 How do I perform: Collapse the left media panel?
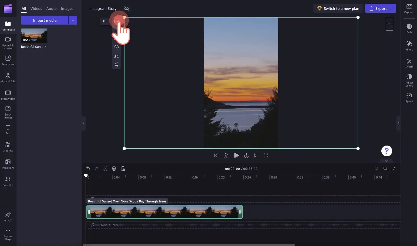(x=84, y=123)
